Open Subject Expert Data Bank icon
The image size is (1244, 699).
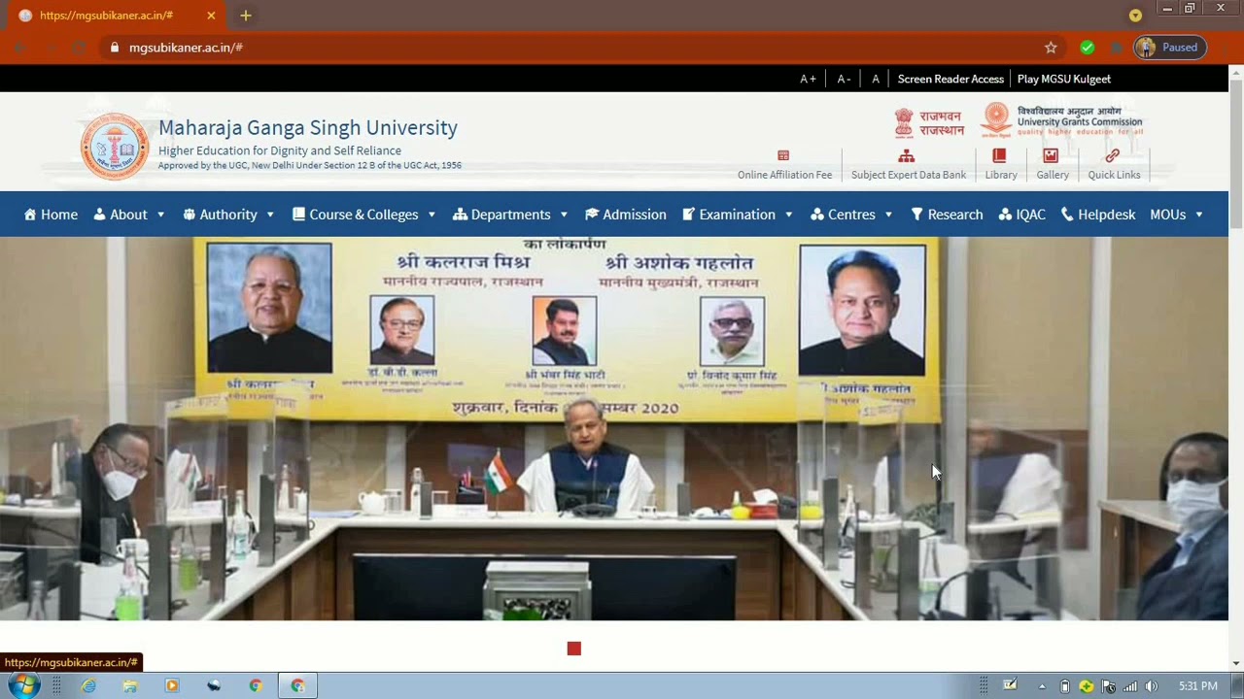(x=906, y=155)
